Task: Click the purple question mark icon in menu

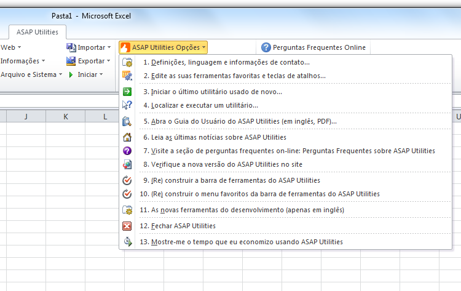Action: 127,151
